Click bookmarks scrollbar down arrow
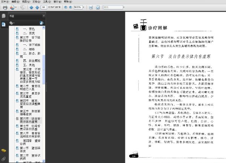The height and width of the screenshot is (163, 226). (44, 161)
